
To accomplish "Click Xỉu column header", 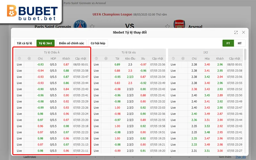I will (x=143, y=59).
